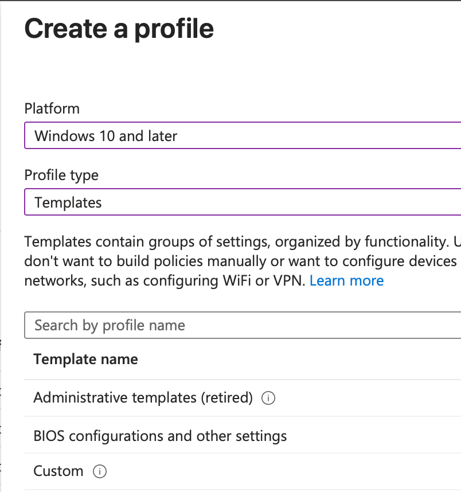Click the info icon next to Custom
This screenshot has height=492, width=461.
click(x=100, y=471)
